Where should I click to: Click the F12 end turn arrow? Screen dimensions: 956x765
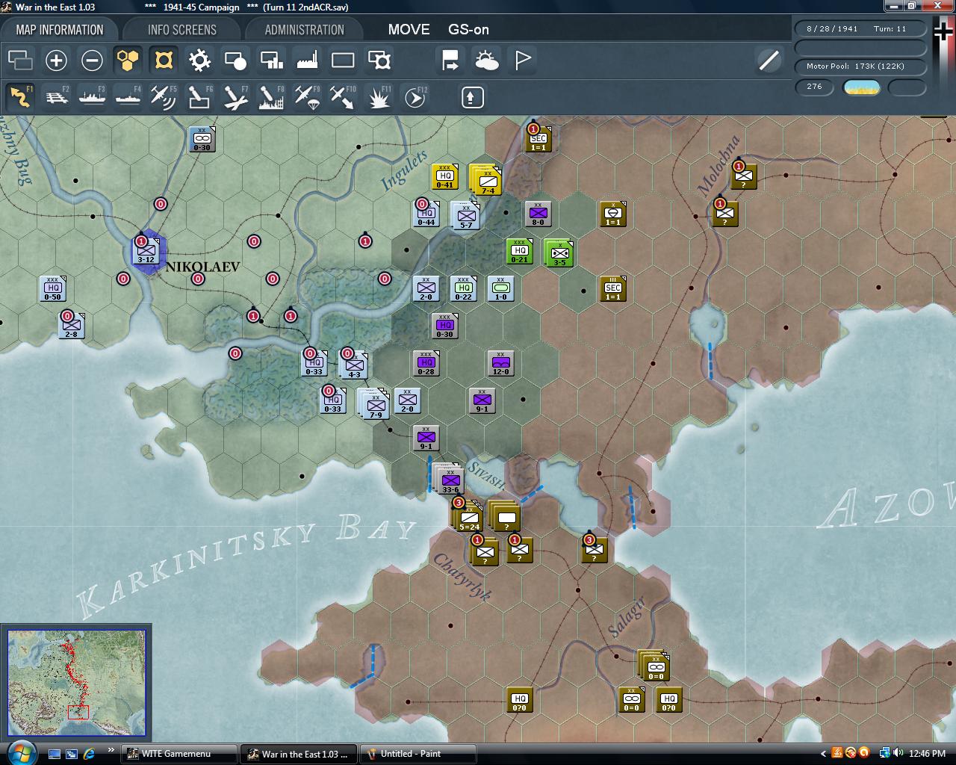click(x=415, y=97)
